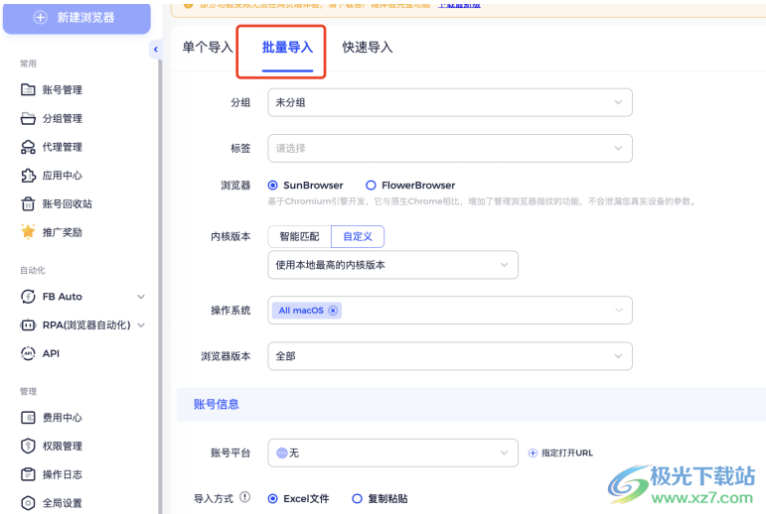Open 账号回收站 trash icon
Screen dimensions: 766x514
pos(28,203)
